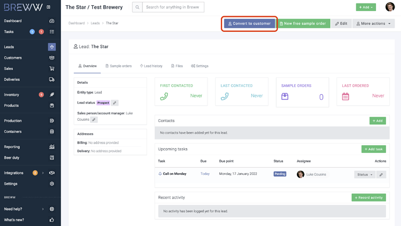401x226 pixels.
Task: Open the Leads icon in sidebar
Action: point(52,47)
